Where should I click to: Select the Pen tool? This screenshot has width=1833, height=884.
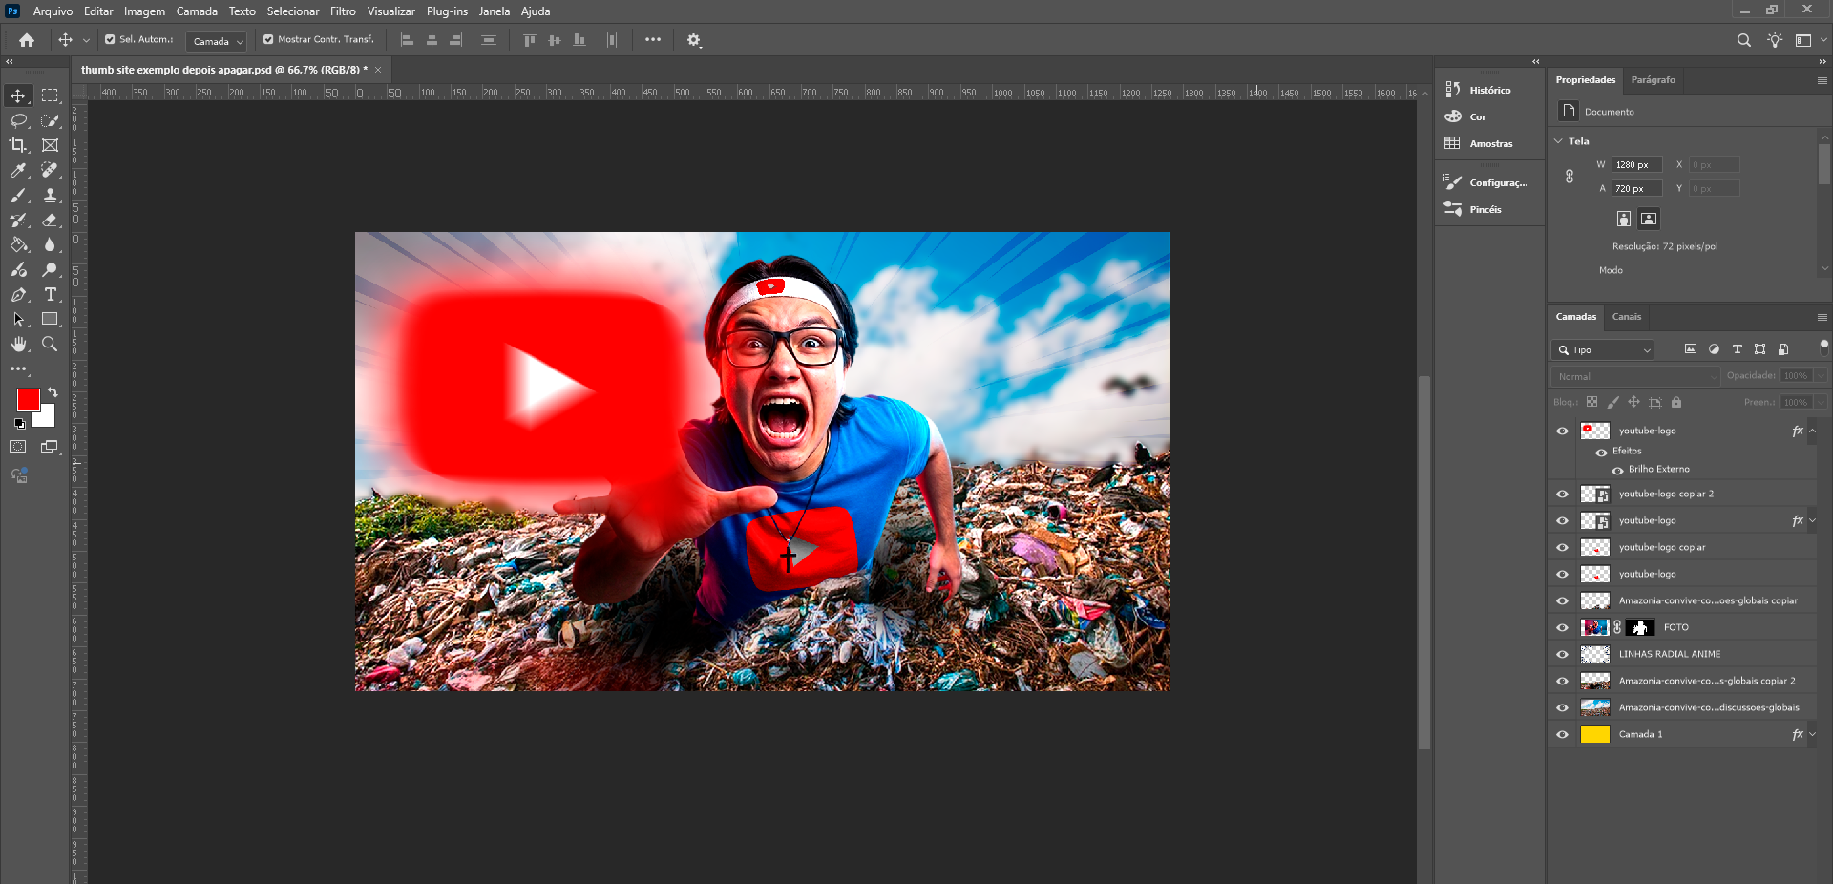[x=18, y=294]
